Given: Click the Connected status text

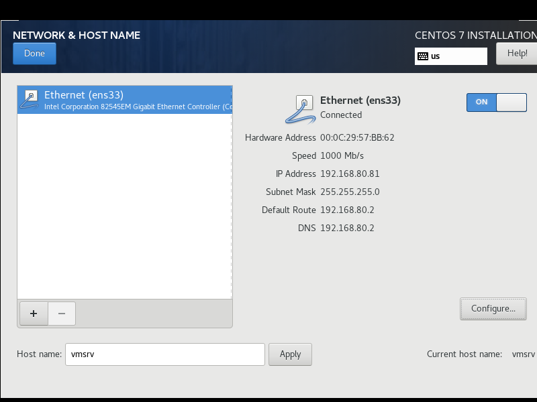Looking at the screenshot, I should (341, 115).
